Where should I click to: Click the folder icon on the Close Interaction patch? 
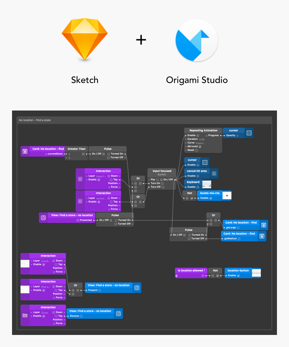click(x=25, y=315)
